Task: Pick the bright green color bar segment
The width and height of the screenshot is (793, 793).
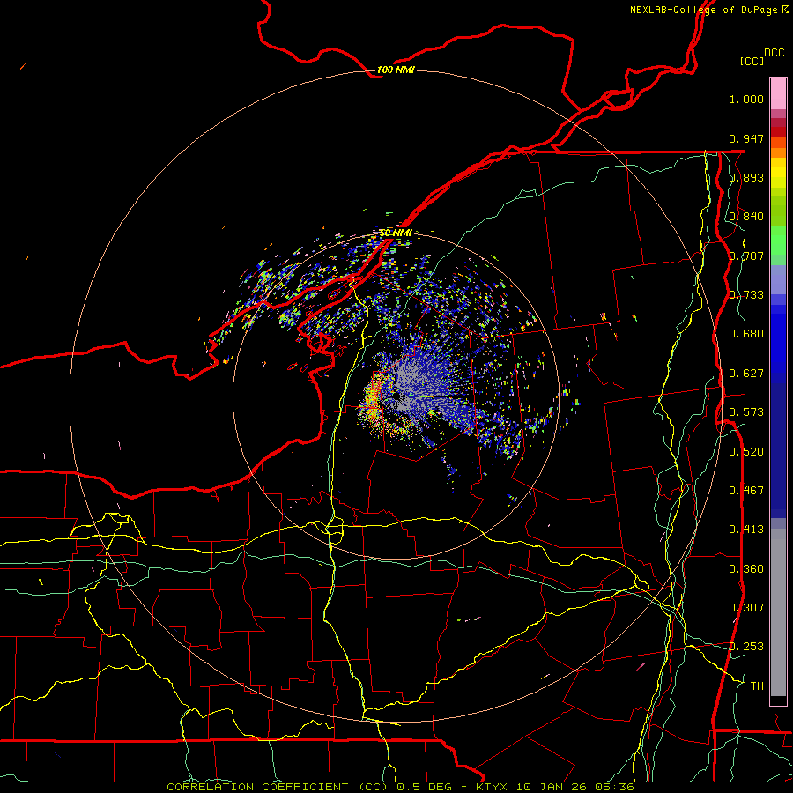Action: pyautogui.click(x=778, y=241)
